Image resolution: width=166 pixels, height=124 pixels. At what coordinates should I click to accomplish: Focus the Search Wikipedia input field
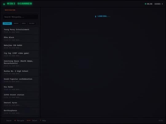point(21,17)
